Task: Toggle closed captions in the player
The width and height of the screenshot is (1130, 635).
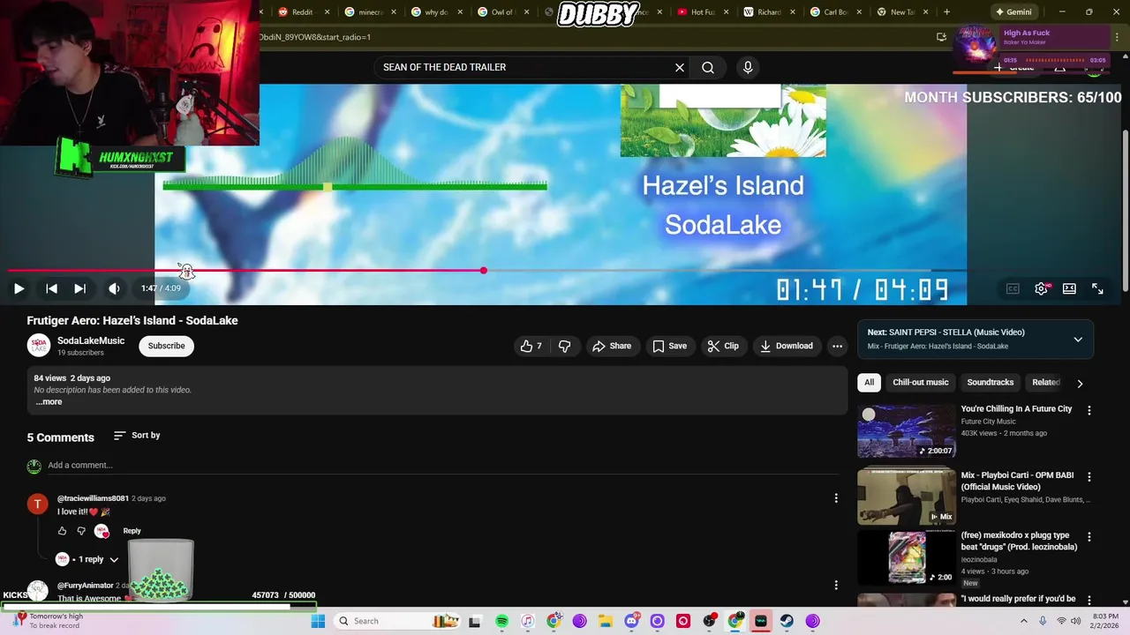Action: 1013,288
